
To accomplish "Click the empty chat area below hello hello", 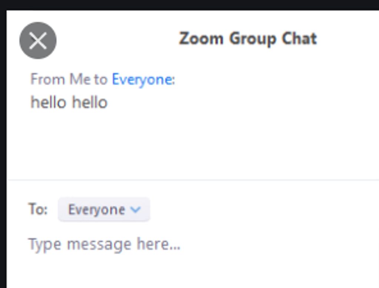I will point(193,145).
